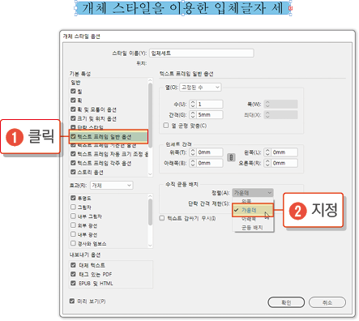Click the 수(U) stepper arrows
Viewport: 359px width, 321px height.
tap(193, 104)
